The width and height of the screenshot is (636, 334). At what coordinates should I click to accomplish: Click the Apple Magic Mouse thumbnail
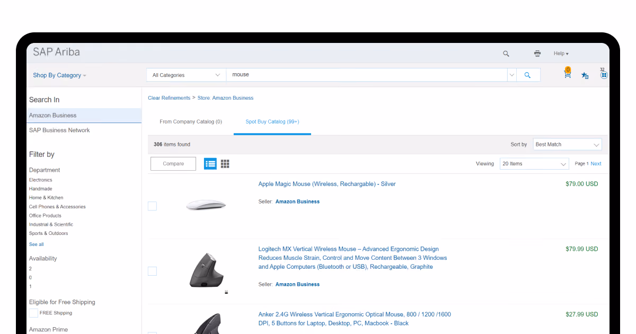click(206, 205)
